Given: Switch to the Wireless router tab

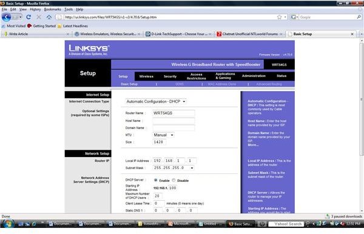Looking at the screenshot, I should point(146,76).
